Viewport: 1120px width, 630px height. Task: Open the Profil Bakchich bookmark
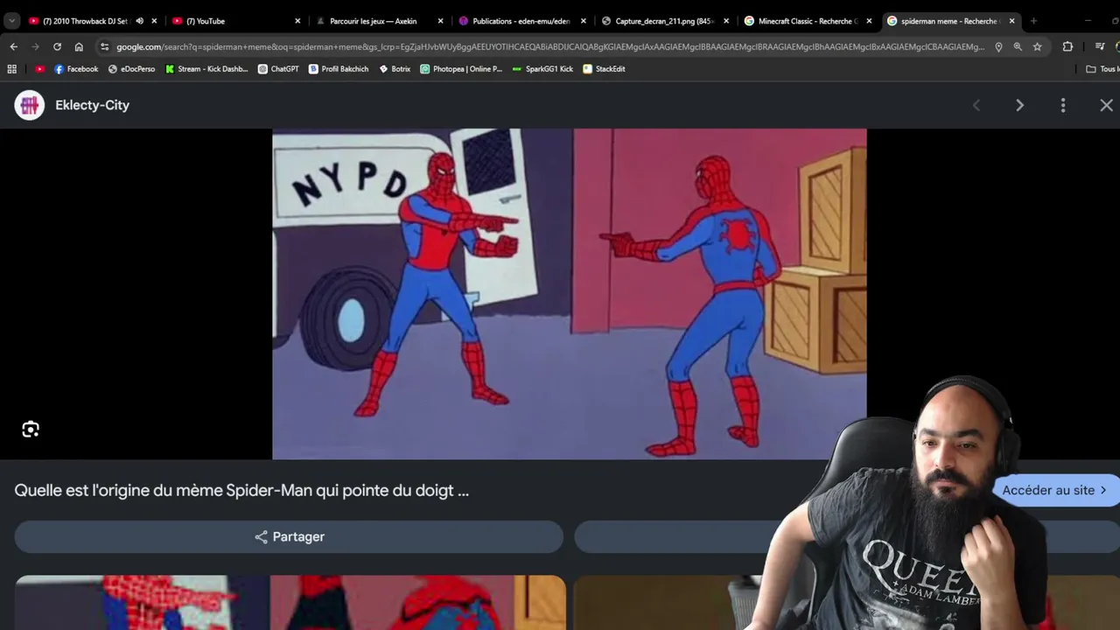tap(339, 68)
